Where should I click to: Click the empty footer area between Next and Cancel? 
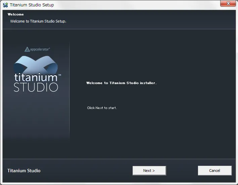(x=182, y=171)
